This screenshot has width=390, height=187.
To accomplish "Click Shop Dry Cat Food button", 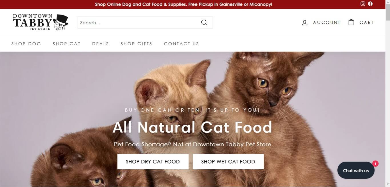I will tap(153, 162).
